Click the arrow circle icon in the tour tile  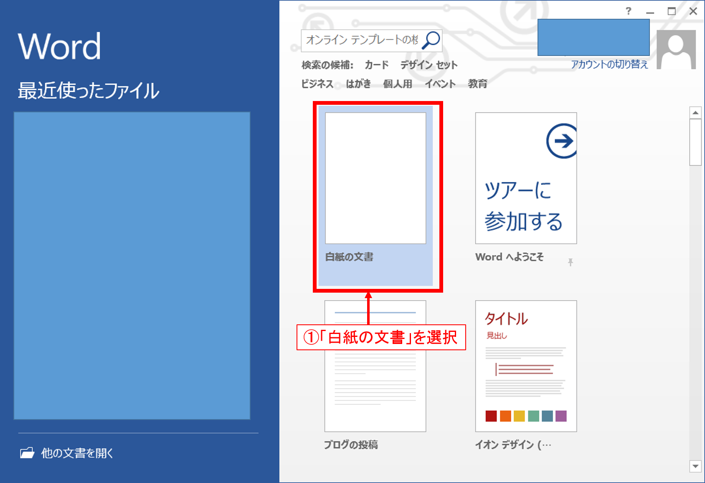(562, 141)
